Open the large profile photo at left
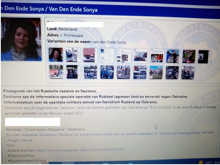 pyautogui.click(x=21, y=40)
